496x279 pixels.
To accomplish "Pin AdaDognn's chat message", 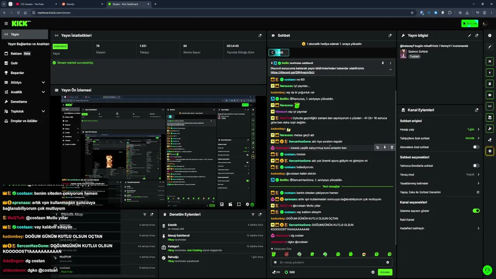I will [385, 148].
